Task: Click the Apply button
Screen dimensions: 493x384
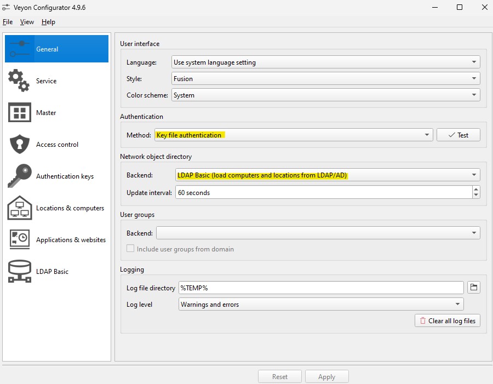Action: [326, 376]
